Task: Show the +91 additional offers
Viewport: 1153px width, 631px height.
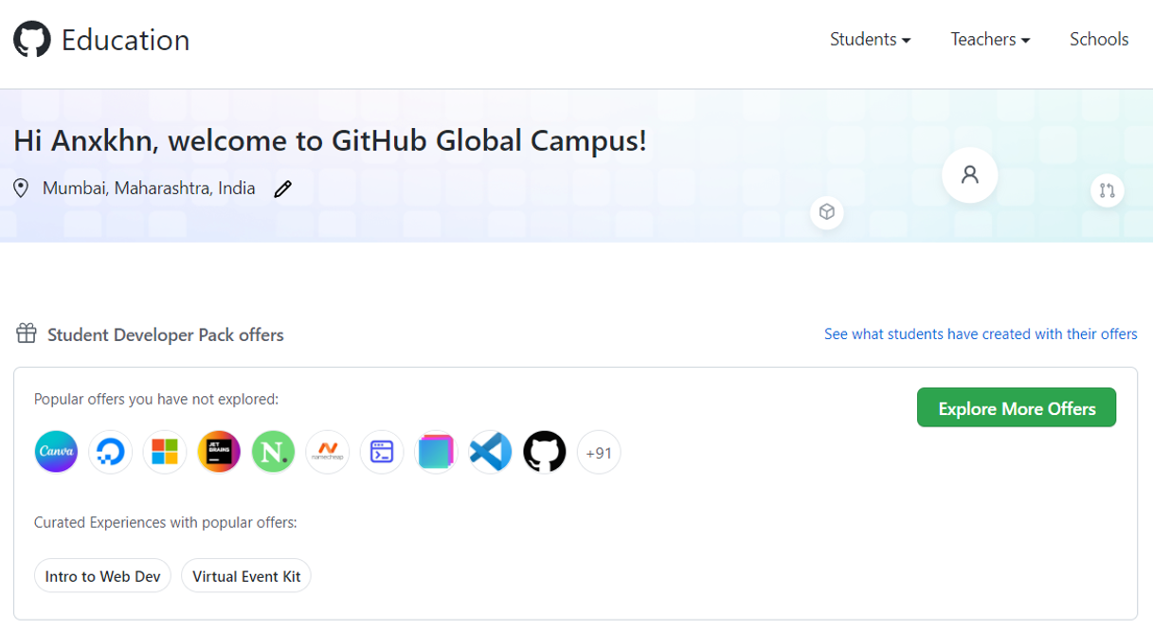Action: click(x=599, y=452)
